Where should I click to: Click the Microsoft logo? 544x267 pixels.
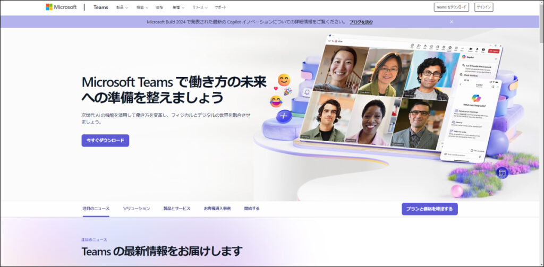61,7
